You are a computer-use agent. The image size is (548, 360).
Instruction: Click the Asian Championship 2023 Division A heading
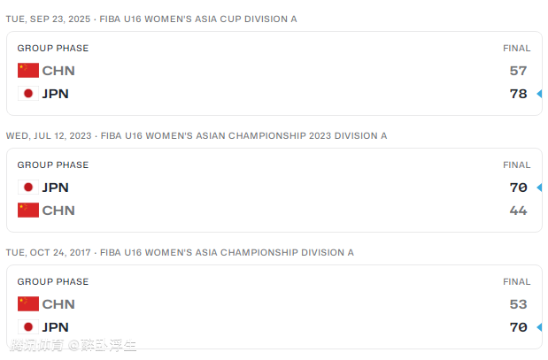(x=244, y=135)
